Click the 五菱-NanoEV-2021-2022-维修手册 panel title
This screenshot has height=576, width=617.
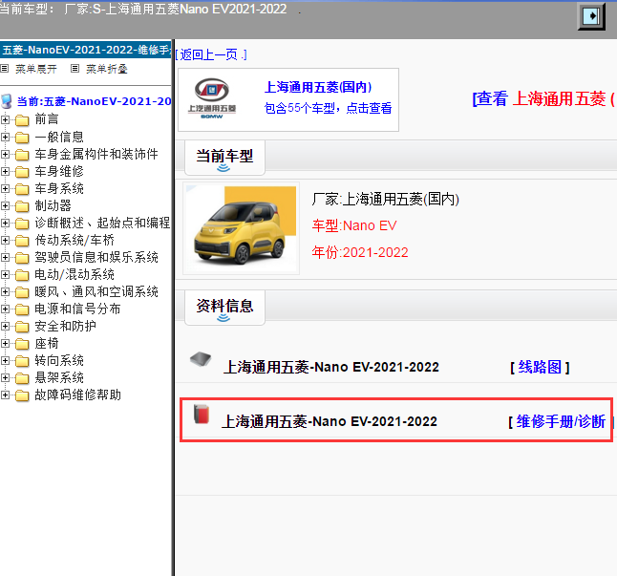click(86, 50)
